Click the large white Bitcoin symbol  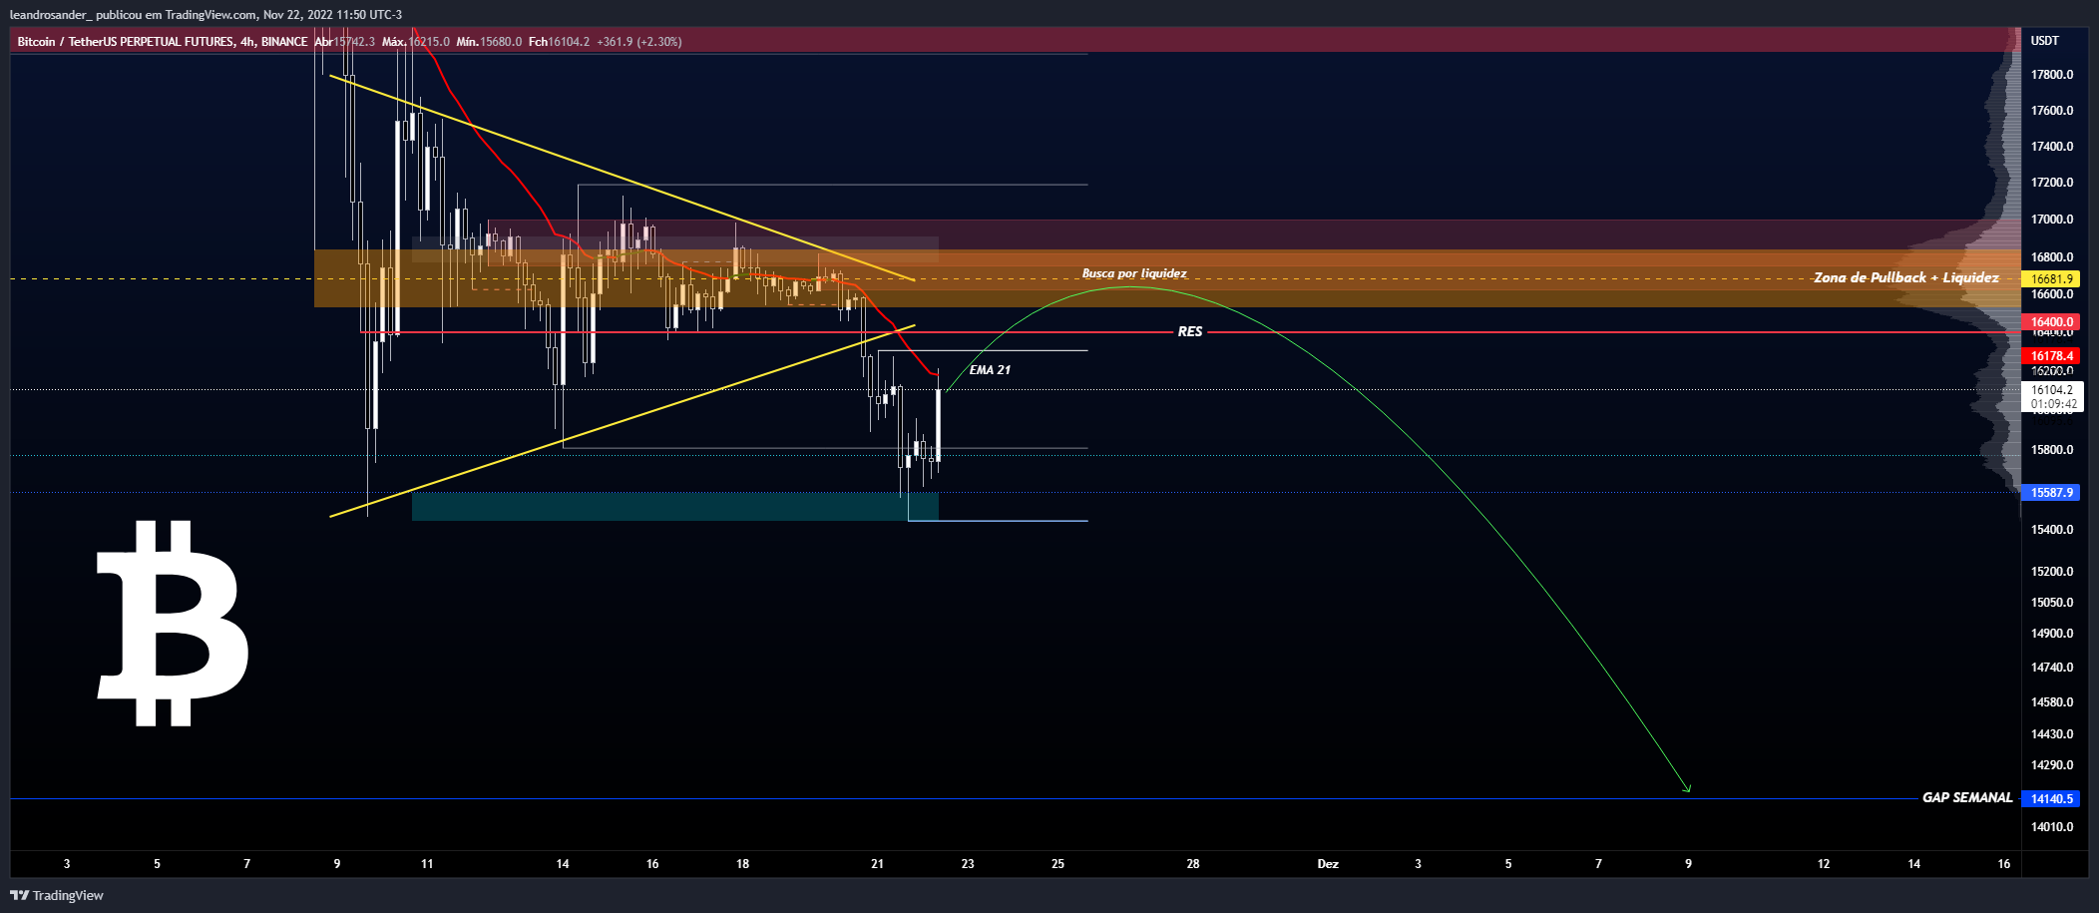tap(173, 623)
